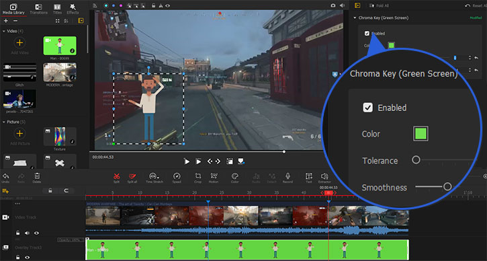Open the Color palette tool
Image resolution: width=487 pixels, height=261 pixels.
235,178
